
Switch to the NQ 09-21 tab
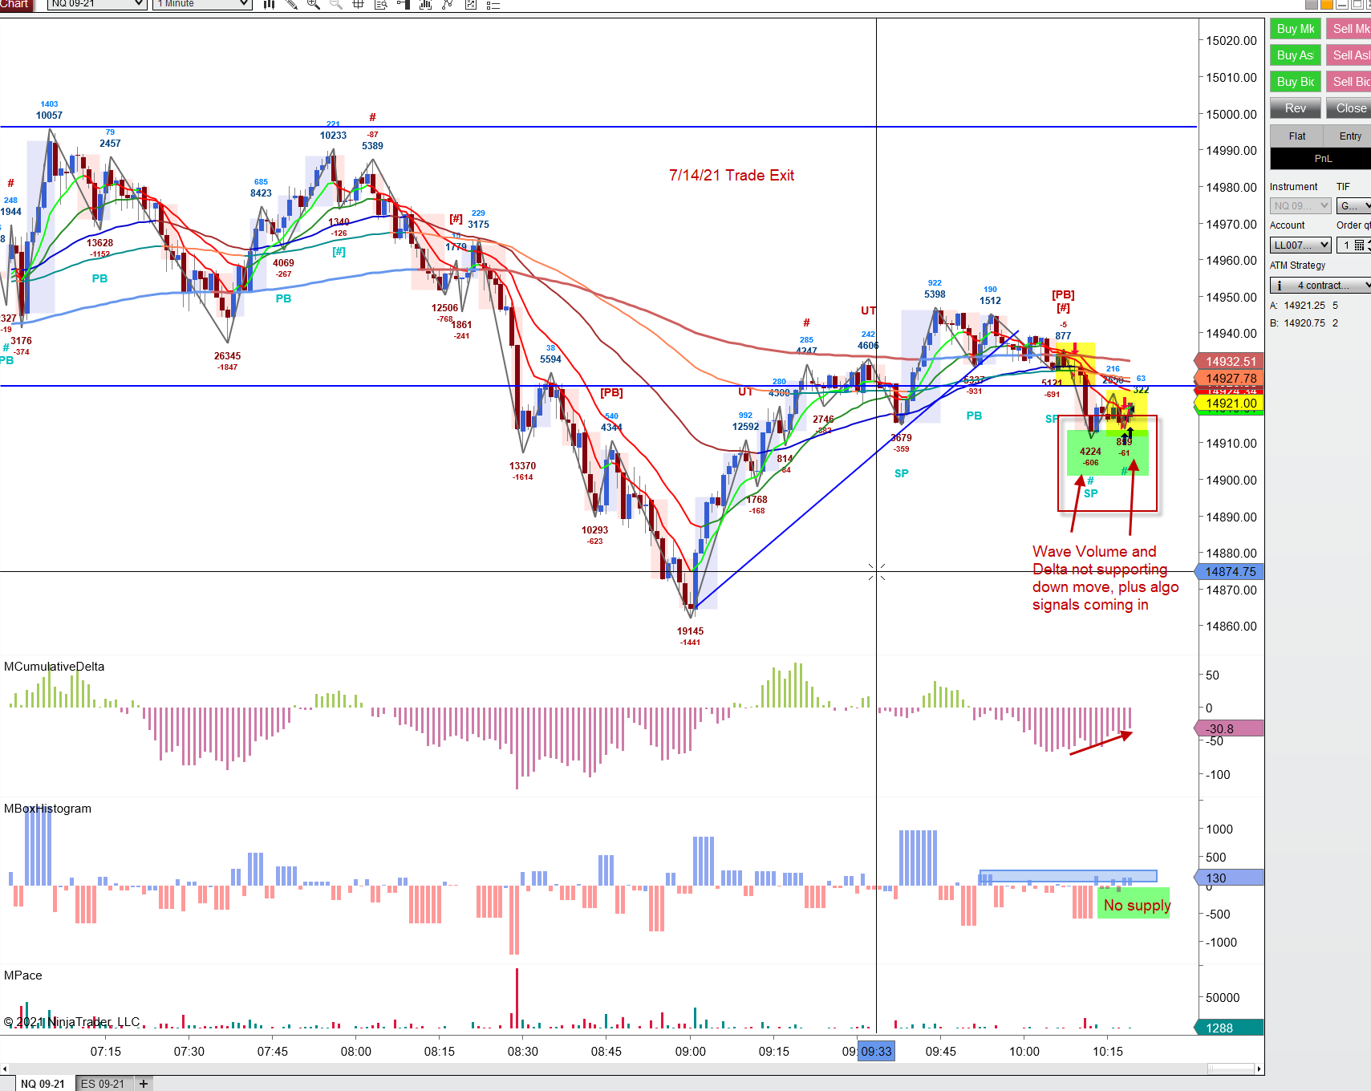coord(43,1084)
